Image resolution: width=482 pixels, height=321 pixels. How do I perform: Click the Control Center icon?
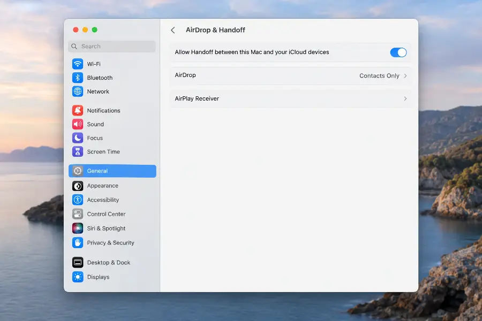point(78,214)
